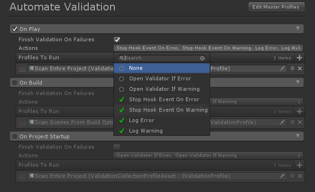Remove the On Build scenes profile

300,122
